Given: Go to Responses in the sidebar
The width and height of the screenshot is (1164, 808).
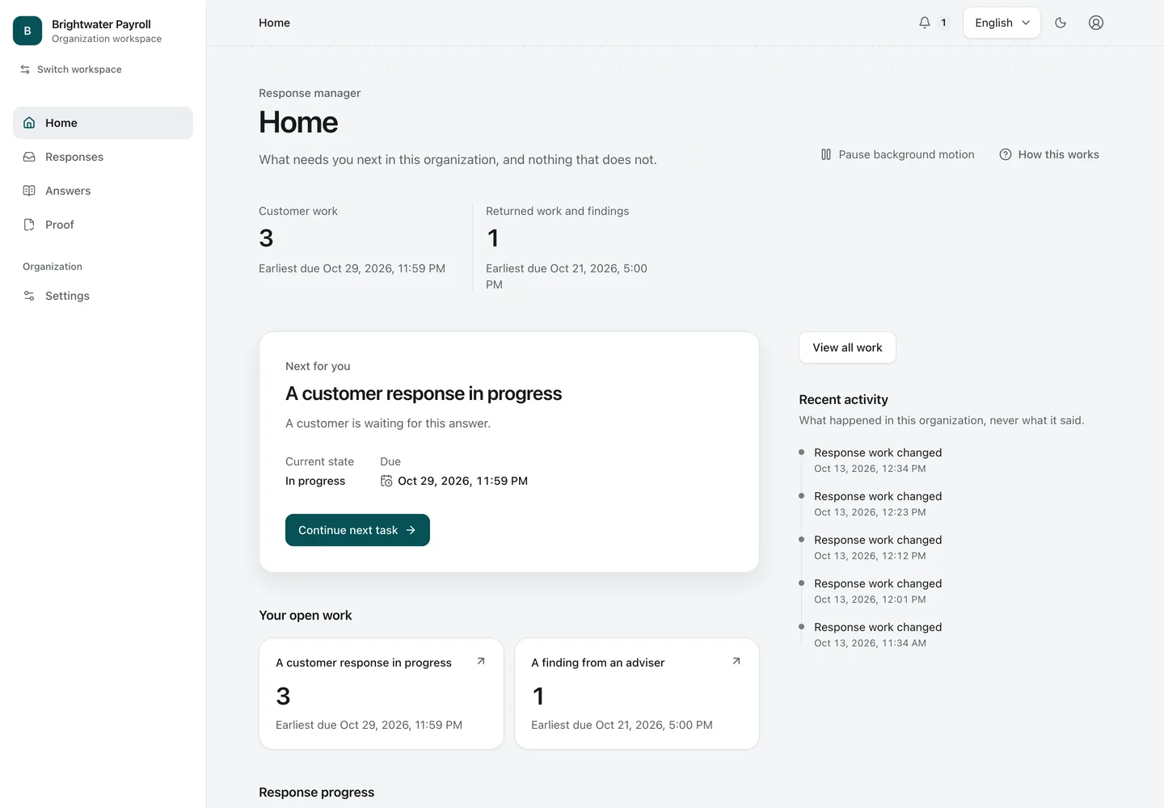Looking at the screenshot, I should 103,157.
